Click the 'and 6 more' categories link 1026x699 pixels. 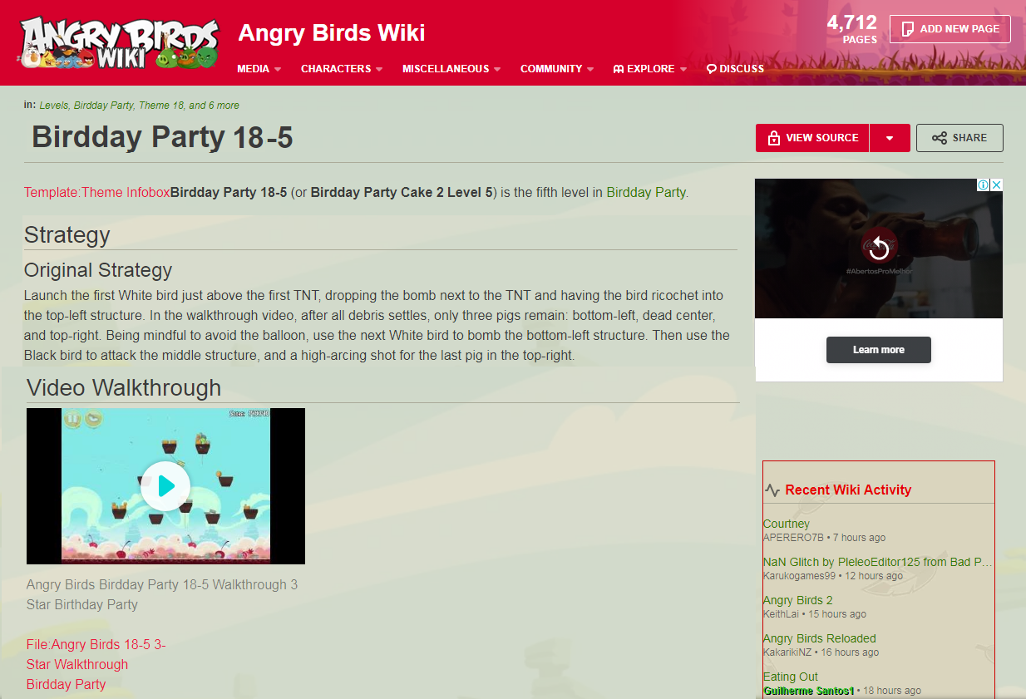point(214,106)
